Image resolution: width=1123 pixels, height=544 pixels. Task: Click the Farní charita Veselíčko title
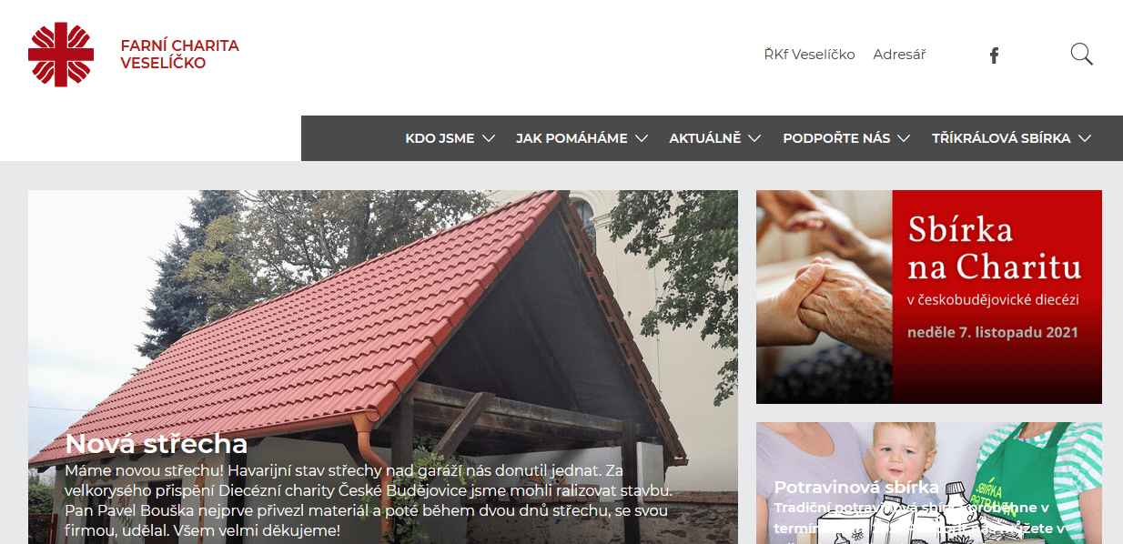(x=179, y=55)
